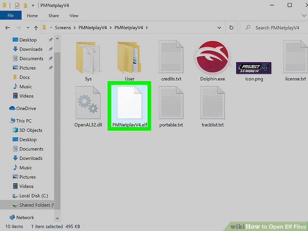Click the forward navigation arrow
308x231 pixels.
coord(19,27)
